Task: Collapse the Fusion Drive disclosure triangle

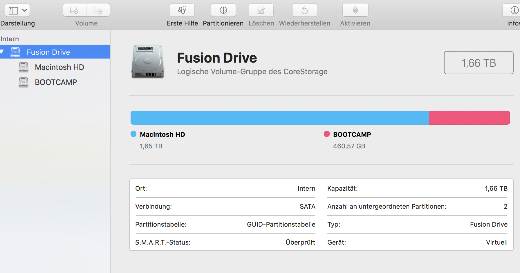Action: [2, 52]
